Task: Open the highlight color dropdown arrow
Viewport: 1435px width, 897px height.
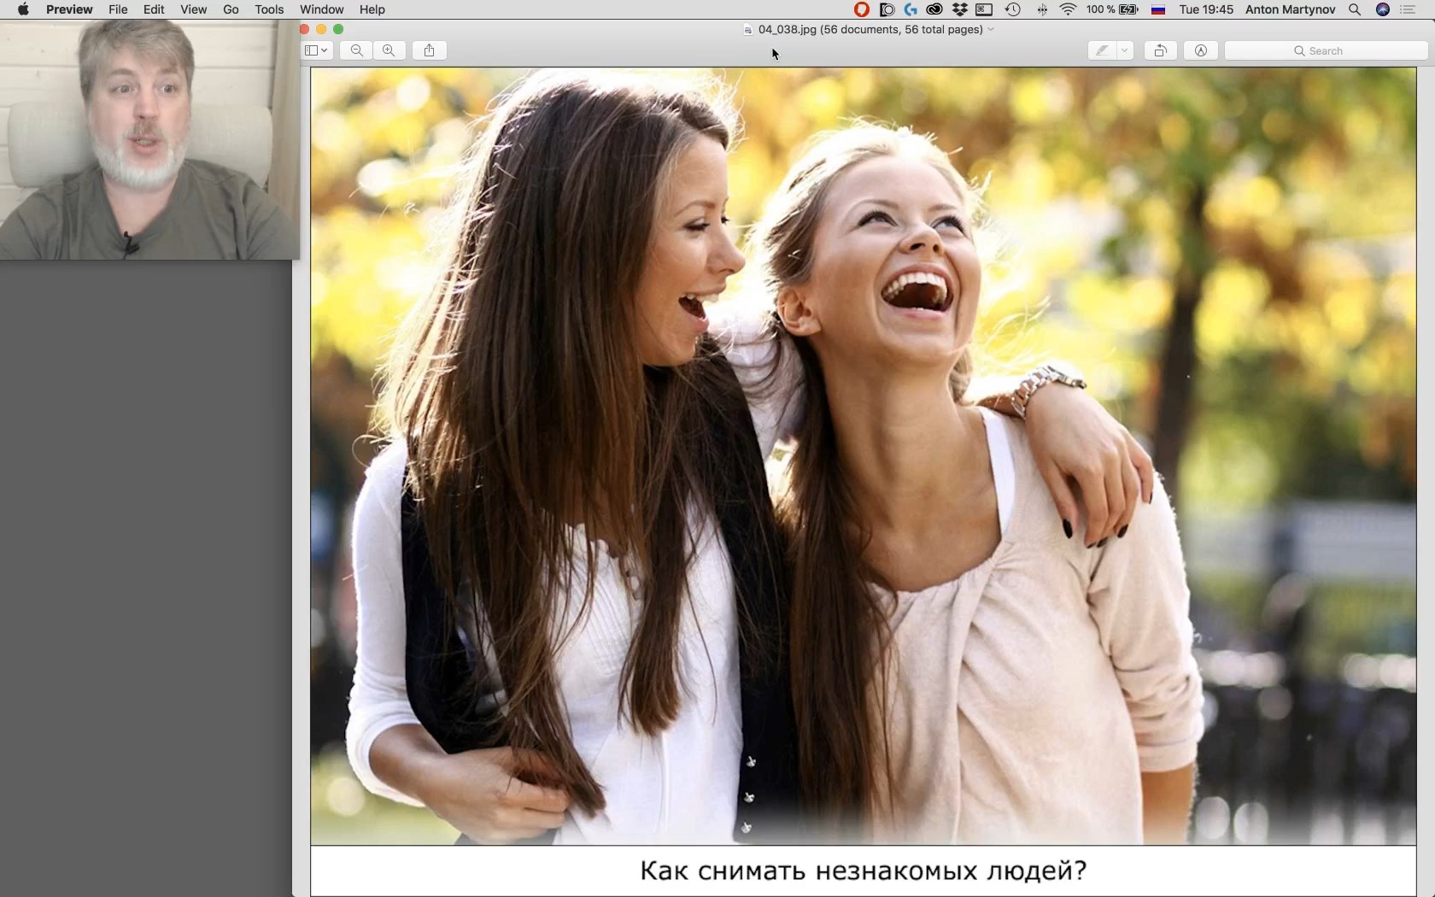Action: (x=1125, y=50)
